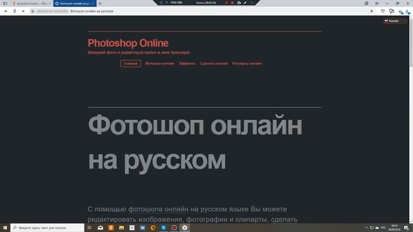The image size is (413, 232).
Task: Click the Windows taskbar search box
Action: pos(47,227)
